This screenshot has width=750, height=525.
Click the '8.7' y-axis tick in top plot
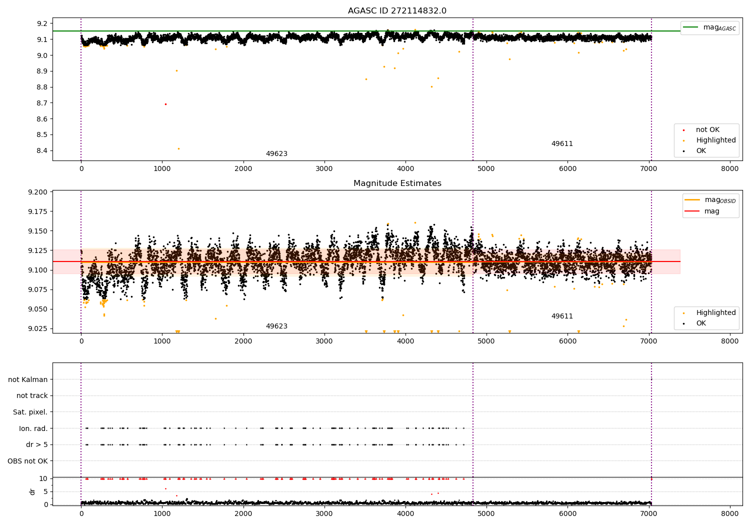(x=42, y=103)
